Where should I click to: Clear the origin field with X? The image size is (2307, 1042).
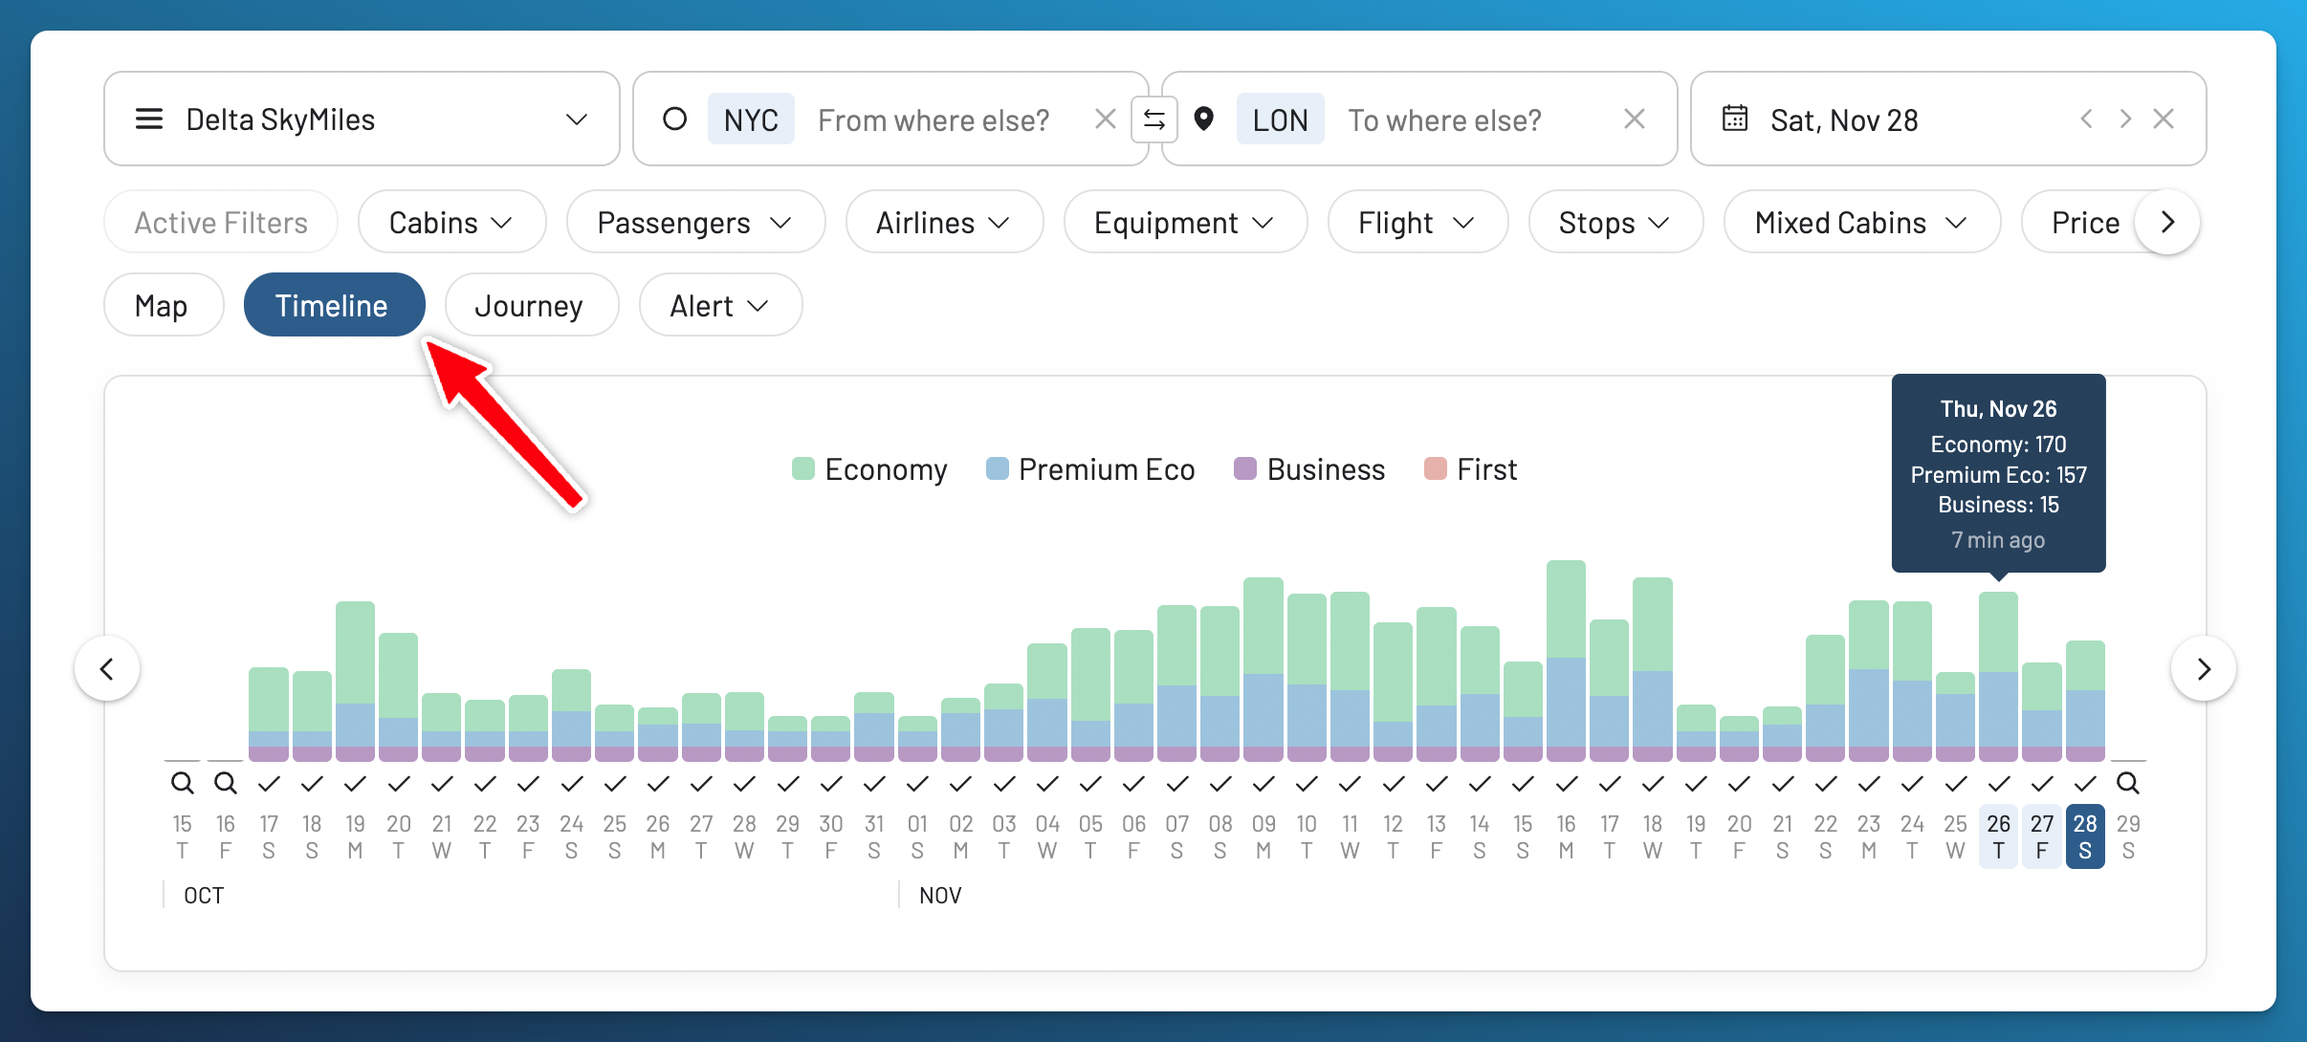coord(1105,119)
